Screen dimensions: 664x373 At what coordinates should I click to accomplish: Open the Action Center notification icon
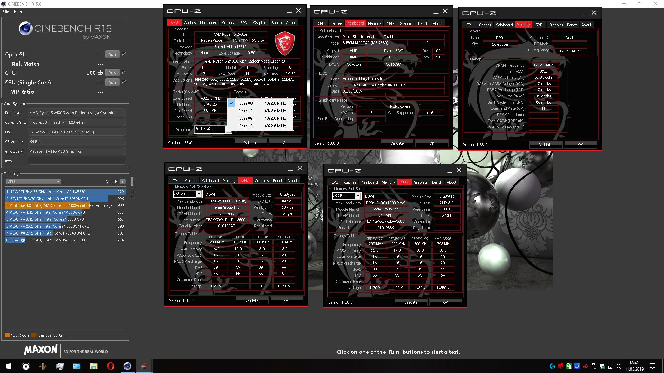tap(653, 366)
